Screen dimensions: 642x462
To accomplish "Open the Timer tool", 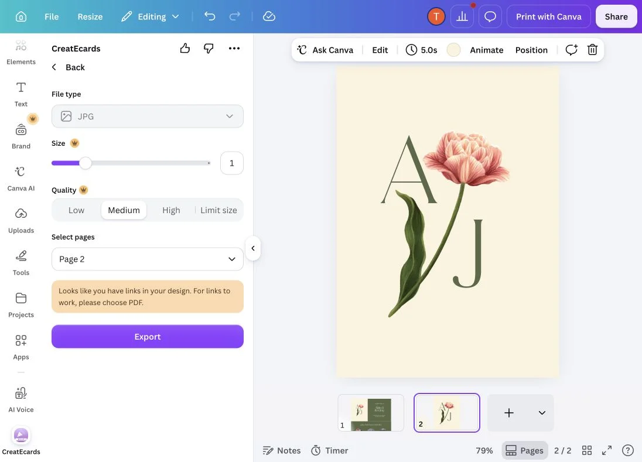I will 330,450.
